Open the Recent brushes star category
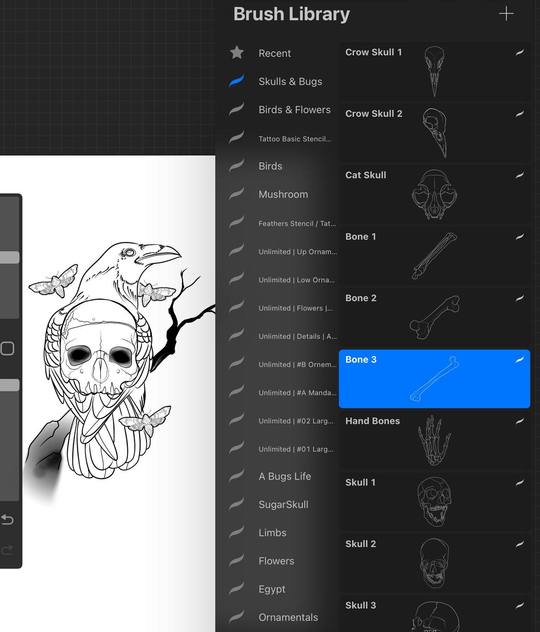 tap(274, 53)
